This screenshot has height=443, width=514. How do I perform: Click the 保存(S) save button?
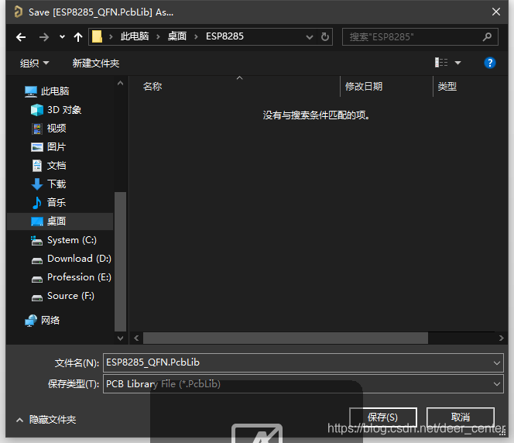pos(383,417)
